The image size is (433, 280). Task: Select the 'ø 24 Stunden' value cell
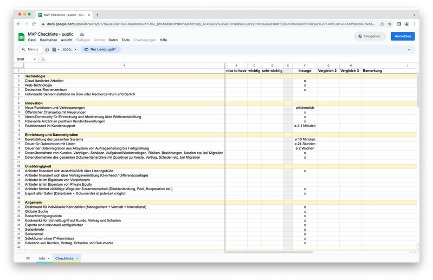pos(305,144)
